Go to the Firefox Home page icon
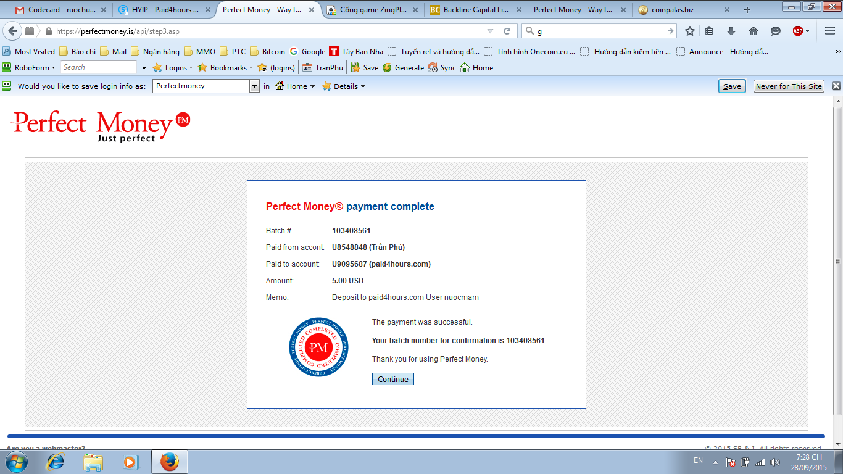Viewport: 843px width, 474px height. pyautogui.click(x=754, y=31)
